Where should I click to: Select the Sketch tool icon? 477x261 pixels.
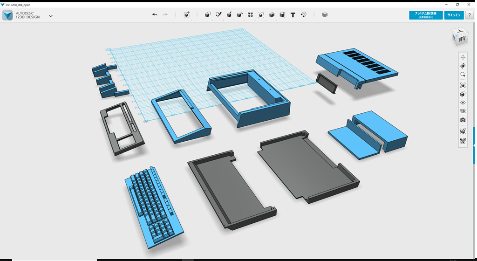click(218, 15)
